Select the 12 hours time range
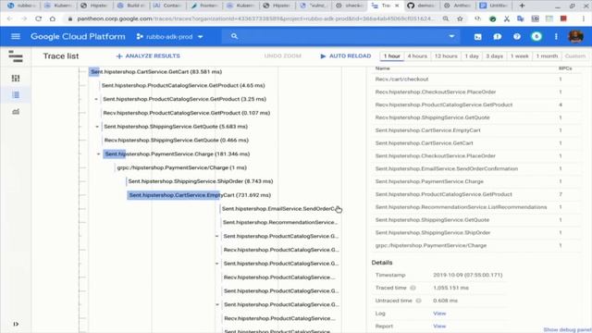The image size is (592, 333). coord(446,55)
